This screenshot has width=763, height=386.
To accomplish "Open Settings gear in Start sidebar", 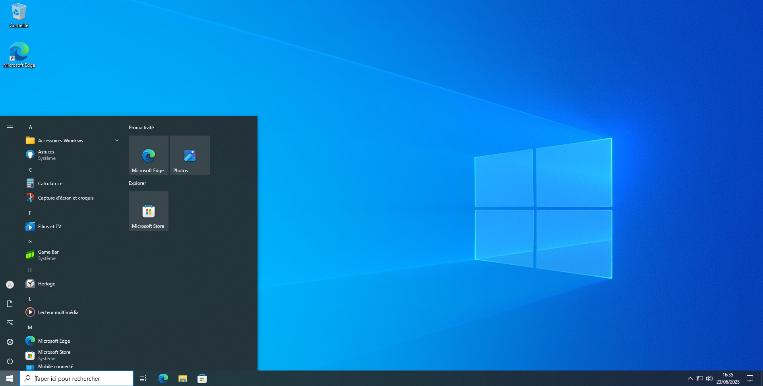I will (10, 342).
